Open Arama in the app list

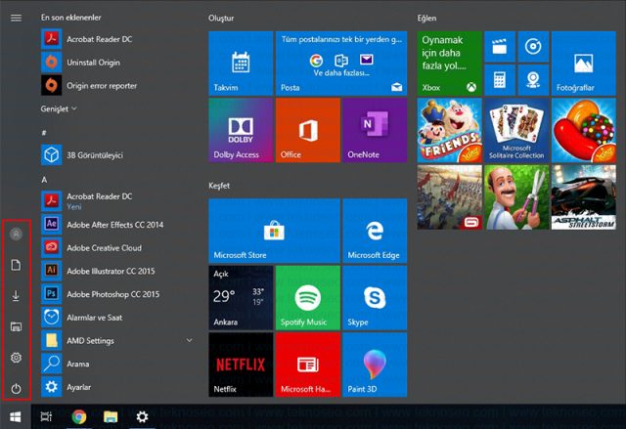115,364
